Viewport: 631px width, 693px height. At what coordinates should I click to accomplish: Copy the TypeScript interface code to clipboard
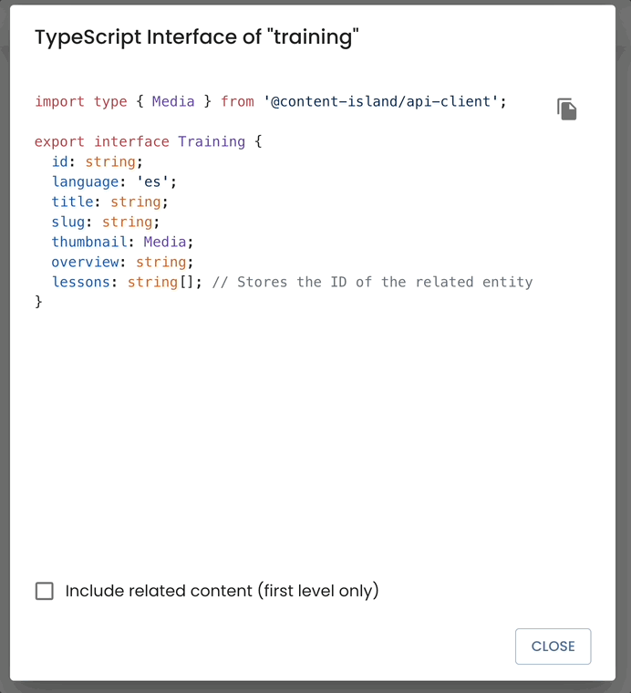(566, 109)
